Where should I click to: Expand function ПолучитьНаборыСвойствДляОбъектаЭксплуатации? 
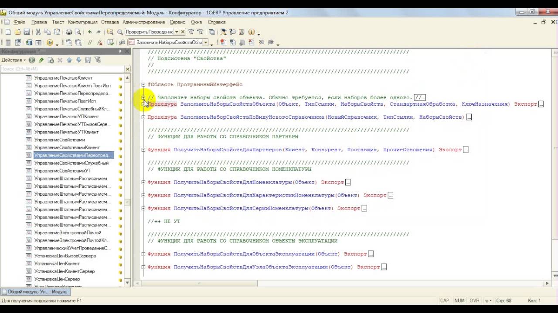coord(143,254)
